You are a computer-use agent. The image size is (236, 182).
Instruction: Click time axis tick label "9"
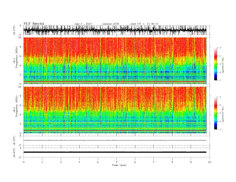click(191, 162)
